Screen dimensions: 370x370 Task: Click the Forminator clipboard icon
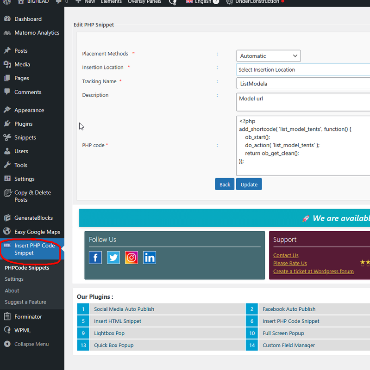(x=7, y=316)
